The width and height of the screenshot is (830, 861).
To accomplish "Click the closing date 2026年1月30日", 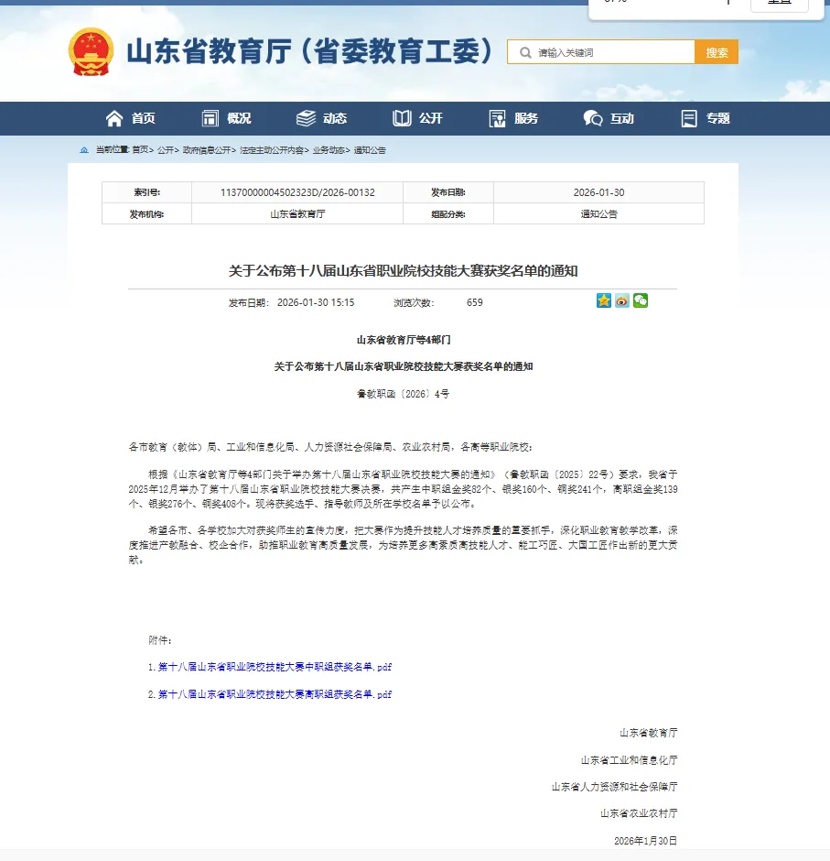I will (x=646, y=841).
